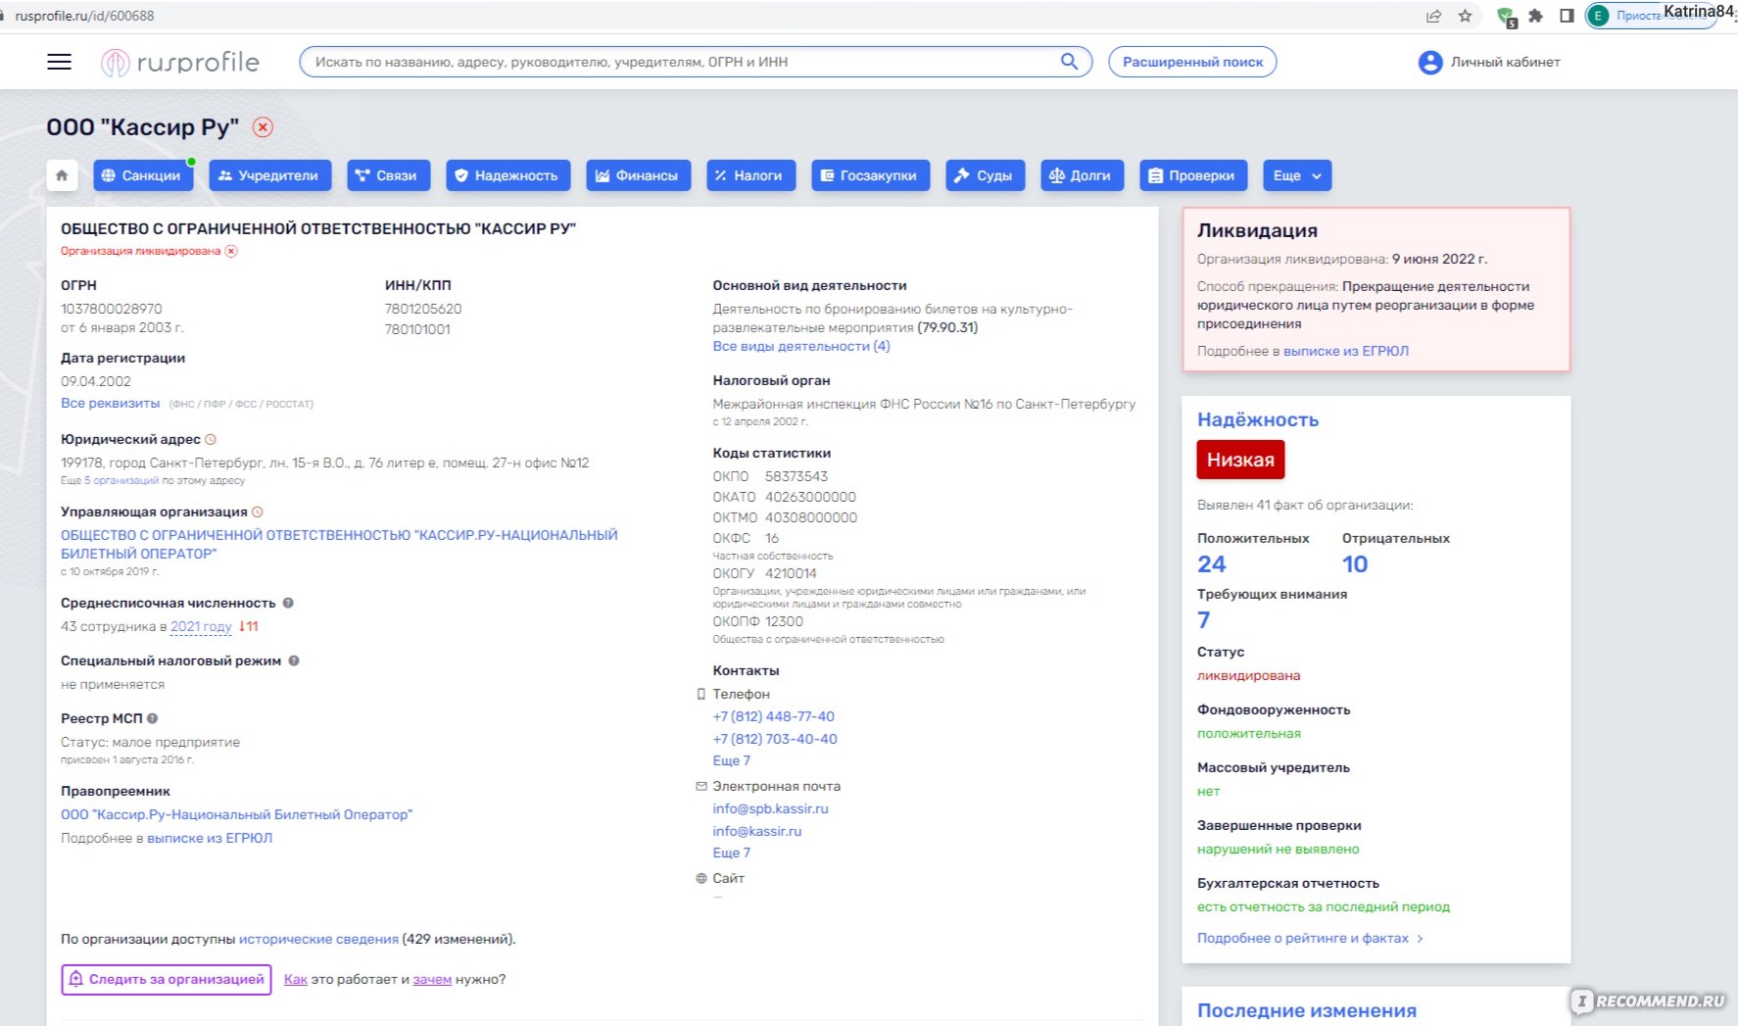1738x1026 pixels.
Task: Open help icon for Реестр МСП
Action: pos(153,719)
